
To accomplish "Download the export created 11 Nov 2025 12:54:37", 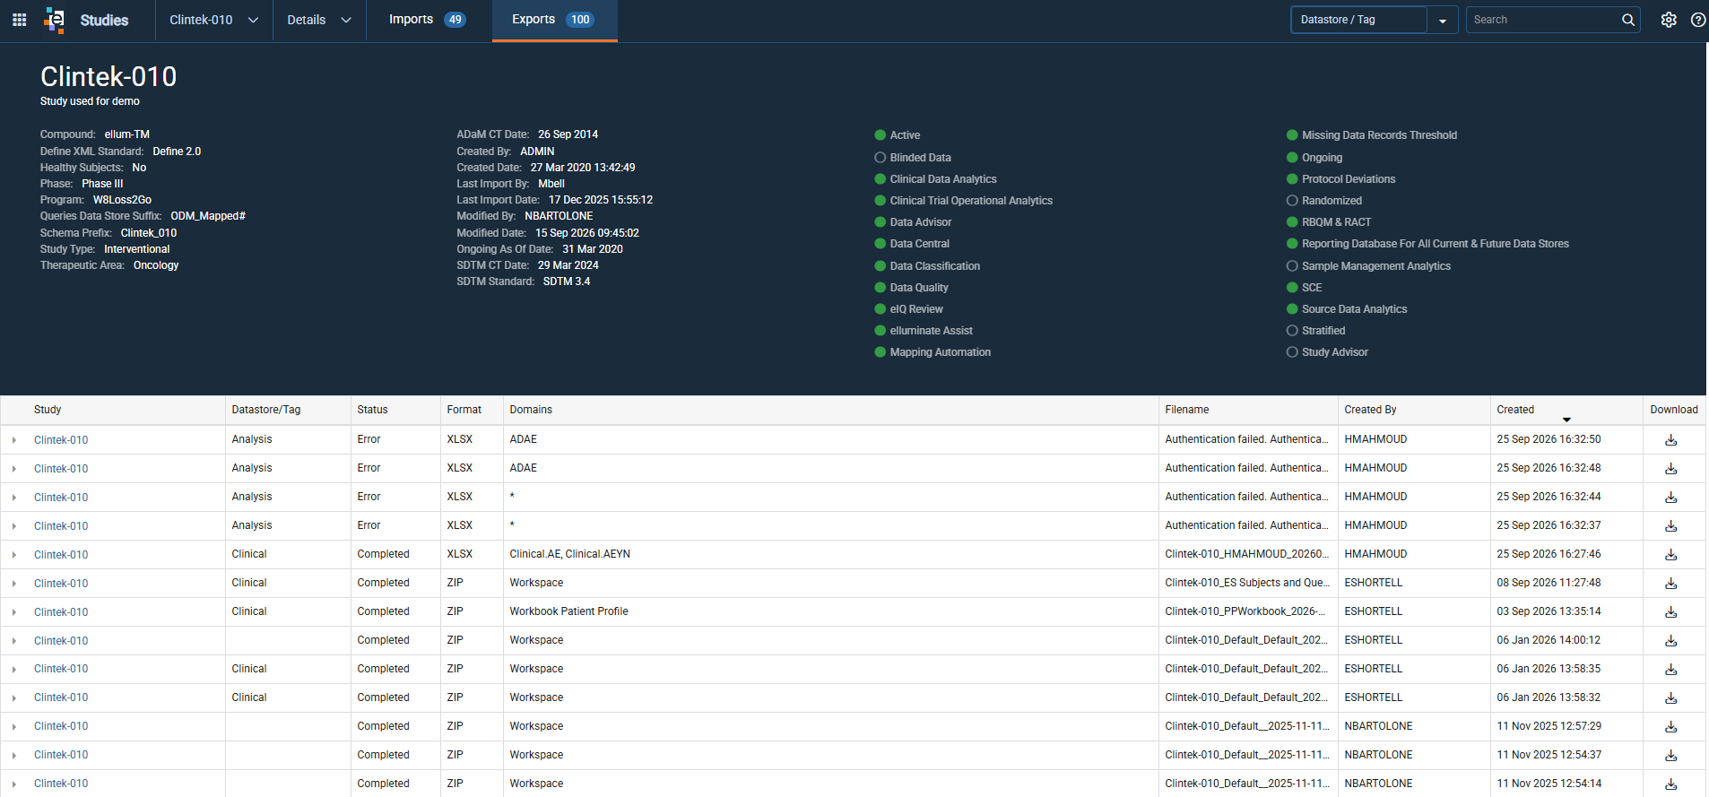I will (x=1671, y=756).
